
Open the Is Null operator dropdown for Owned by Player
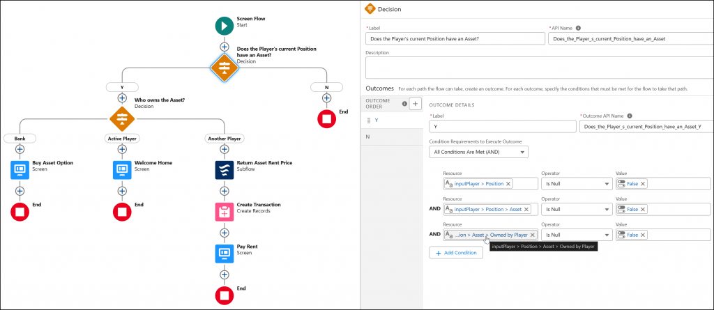pyautogui.click(x=575, y=235)
